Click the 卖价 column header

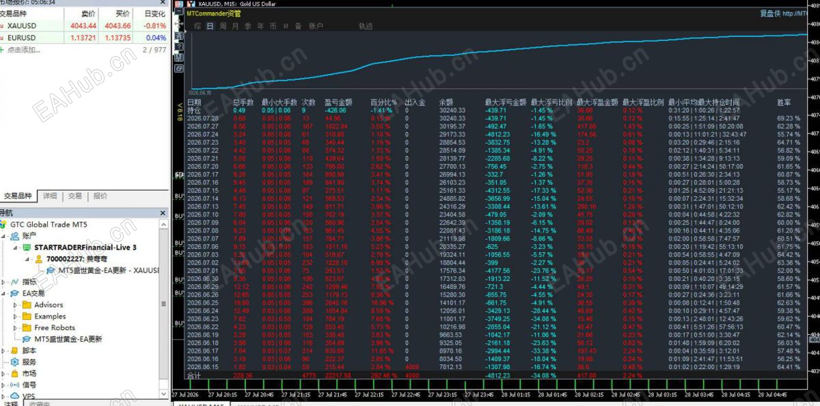point(88,14)
